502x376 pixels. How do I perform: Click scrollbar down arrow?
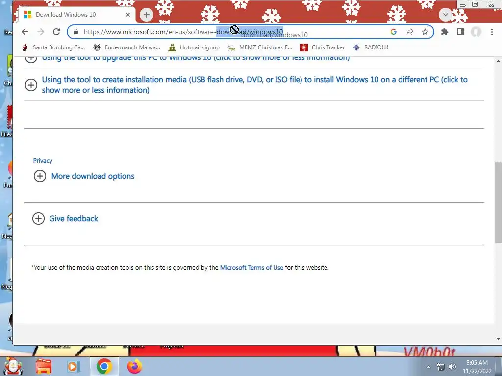pyautogui.click(x=498, y=339)
